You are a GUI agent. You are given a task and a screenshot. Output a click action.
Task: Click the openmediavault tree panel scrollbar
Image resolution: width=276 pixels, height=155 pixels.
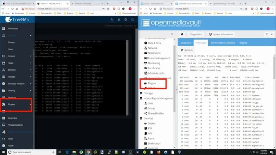coord(174,78)
